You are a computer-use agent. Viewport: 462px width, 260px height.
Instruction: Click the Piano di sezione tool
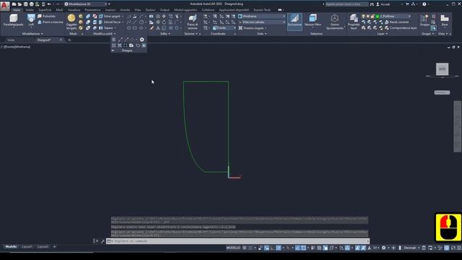(x=193, y=22)
